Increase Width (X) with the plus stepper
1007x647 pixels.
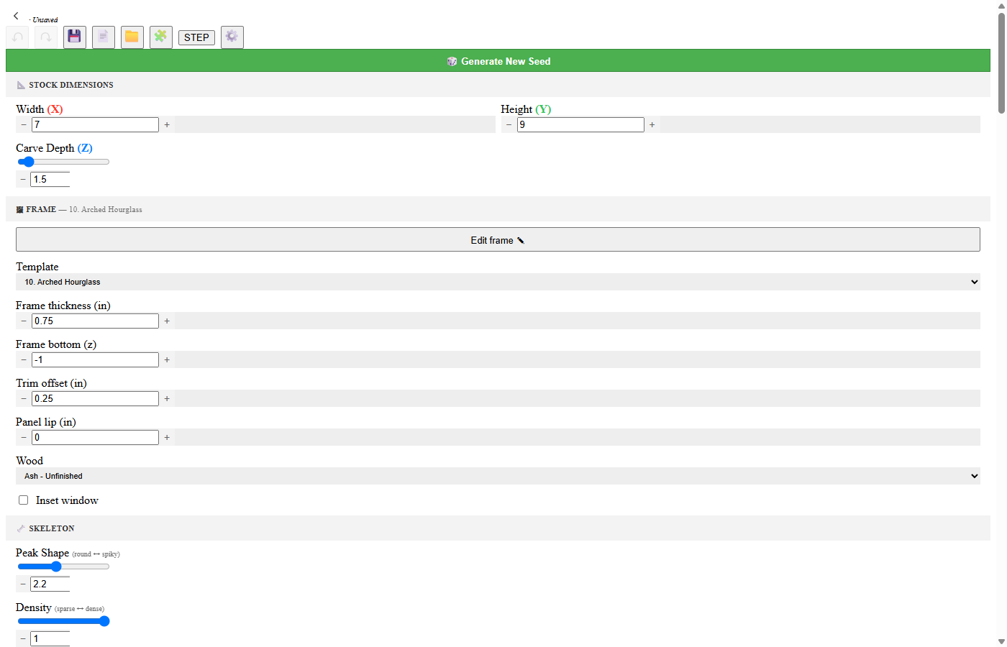coord(167,124)
